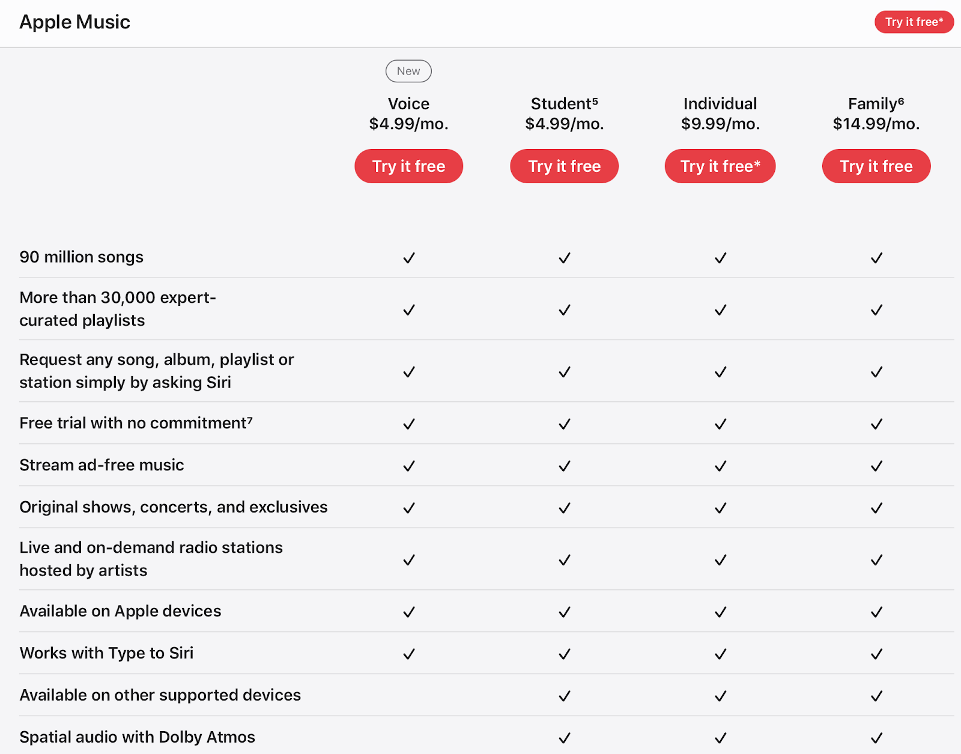Click Voice checkmark in the asking Siri row
This screenshot has width=961, height=754.
tap(409, 372)
